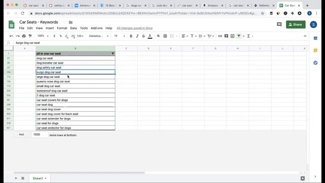Select cell 'waterproof dog car seat'
This screenshot has width=325, height=183.
pos(75,90)
